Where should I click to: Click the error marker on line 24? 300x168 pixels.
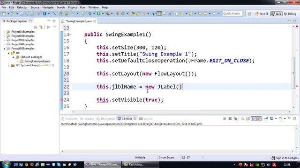62,99
